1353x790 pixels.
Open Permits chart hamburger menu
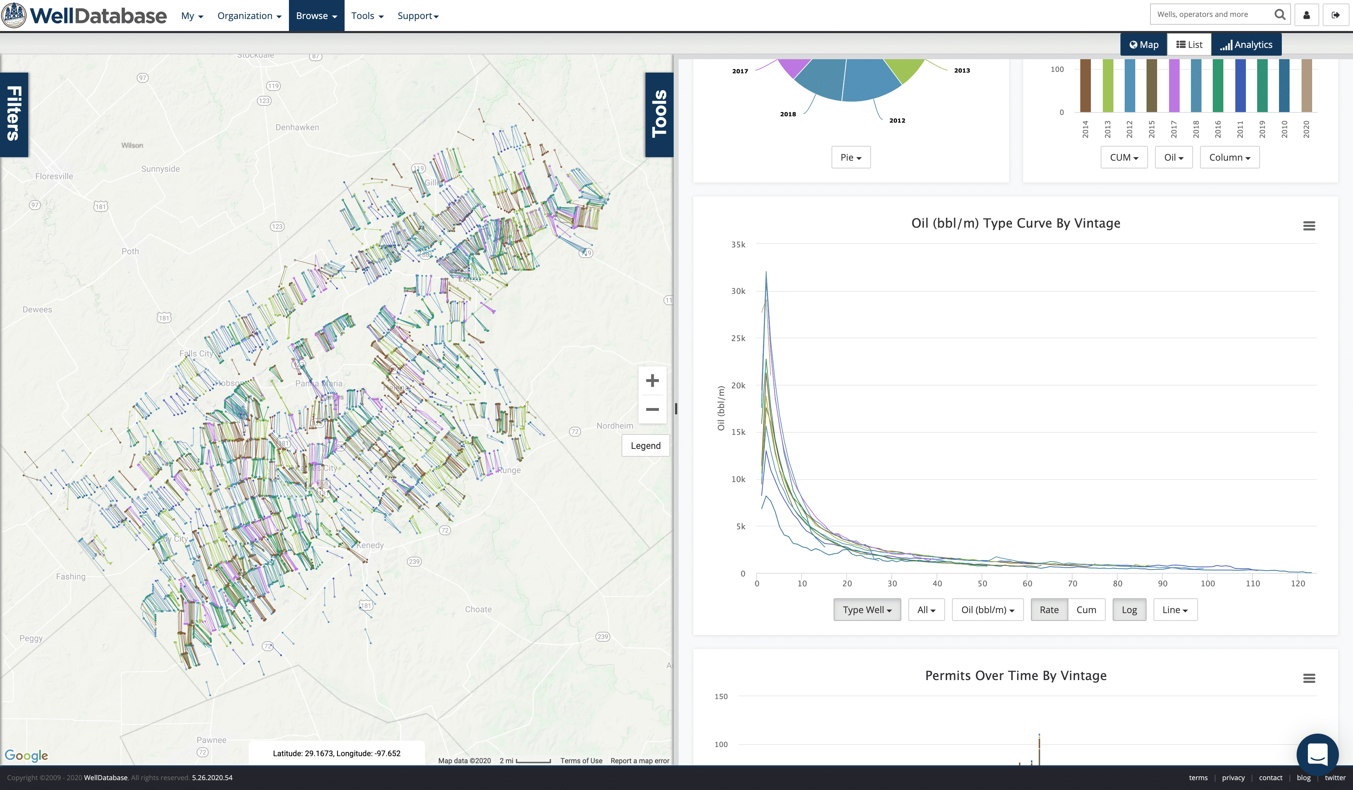[x=1309, y=678]
